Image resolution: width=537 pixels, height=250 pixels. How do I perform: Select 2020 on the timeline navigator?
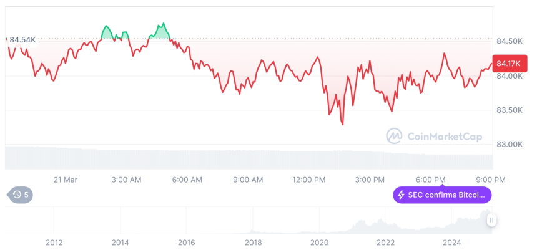tap(319, 242)
